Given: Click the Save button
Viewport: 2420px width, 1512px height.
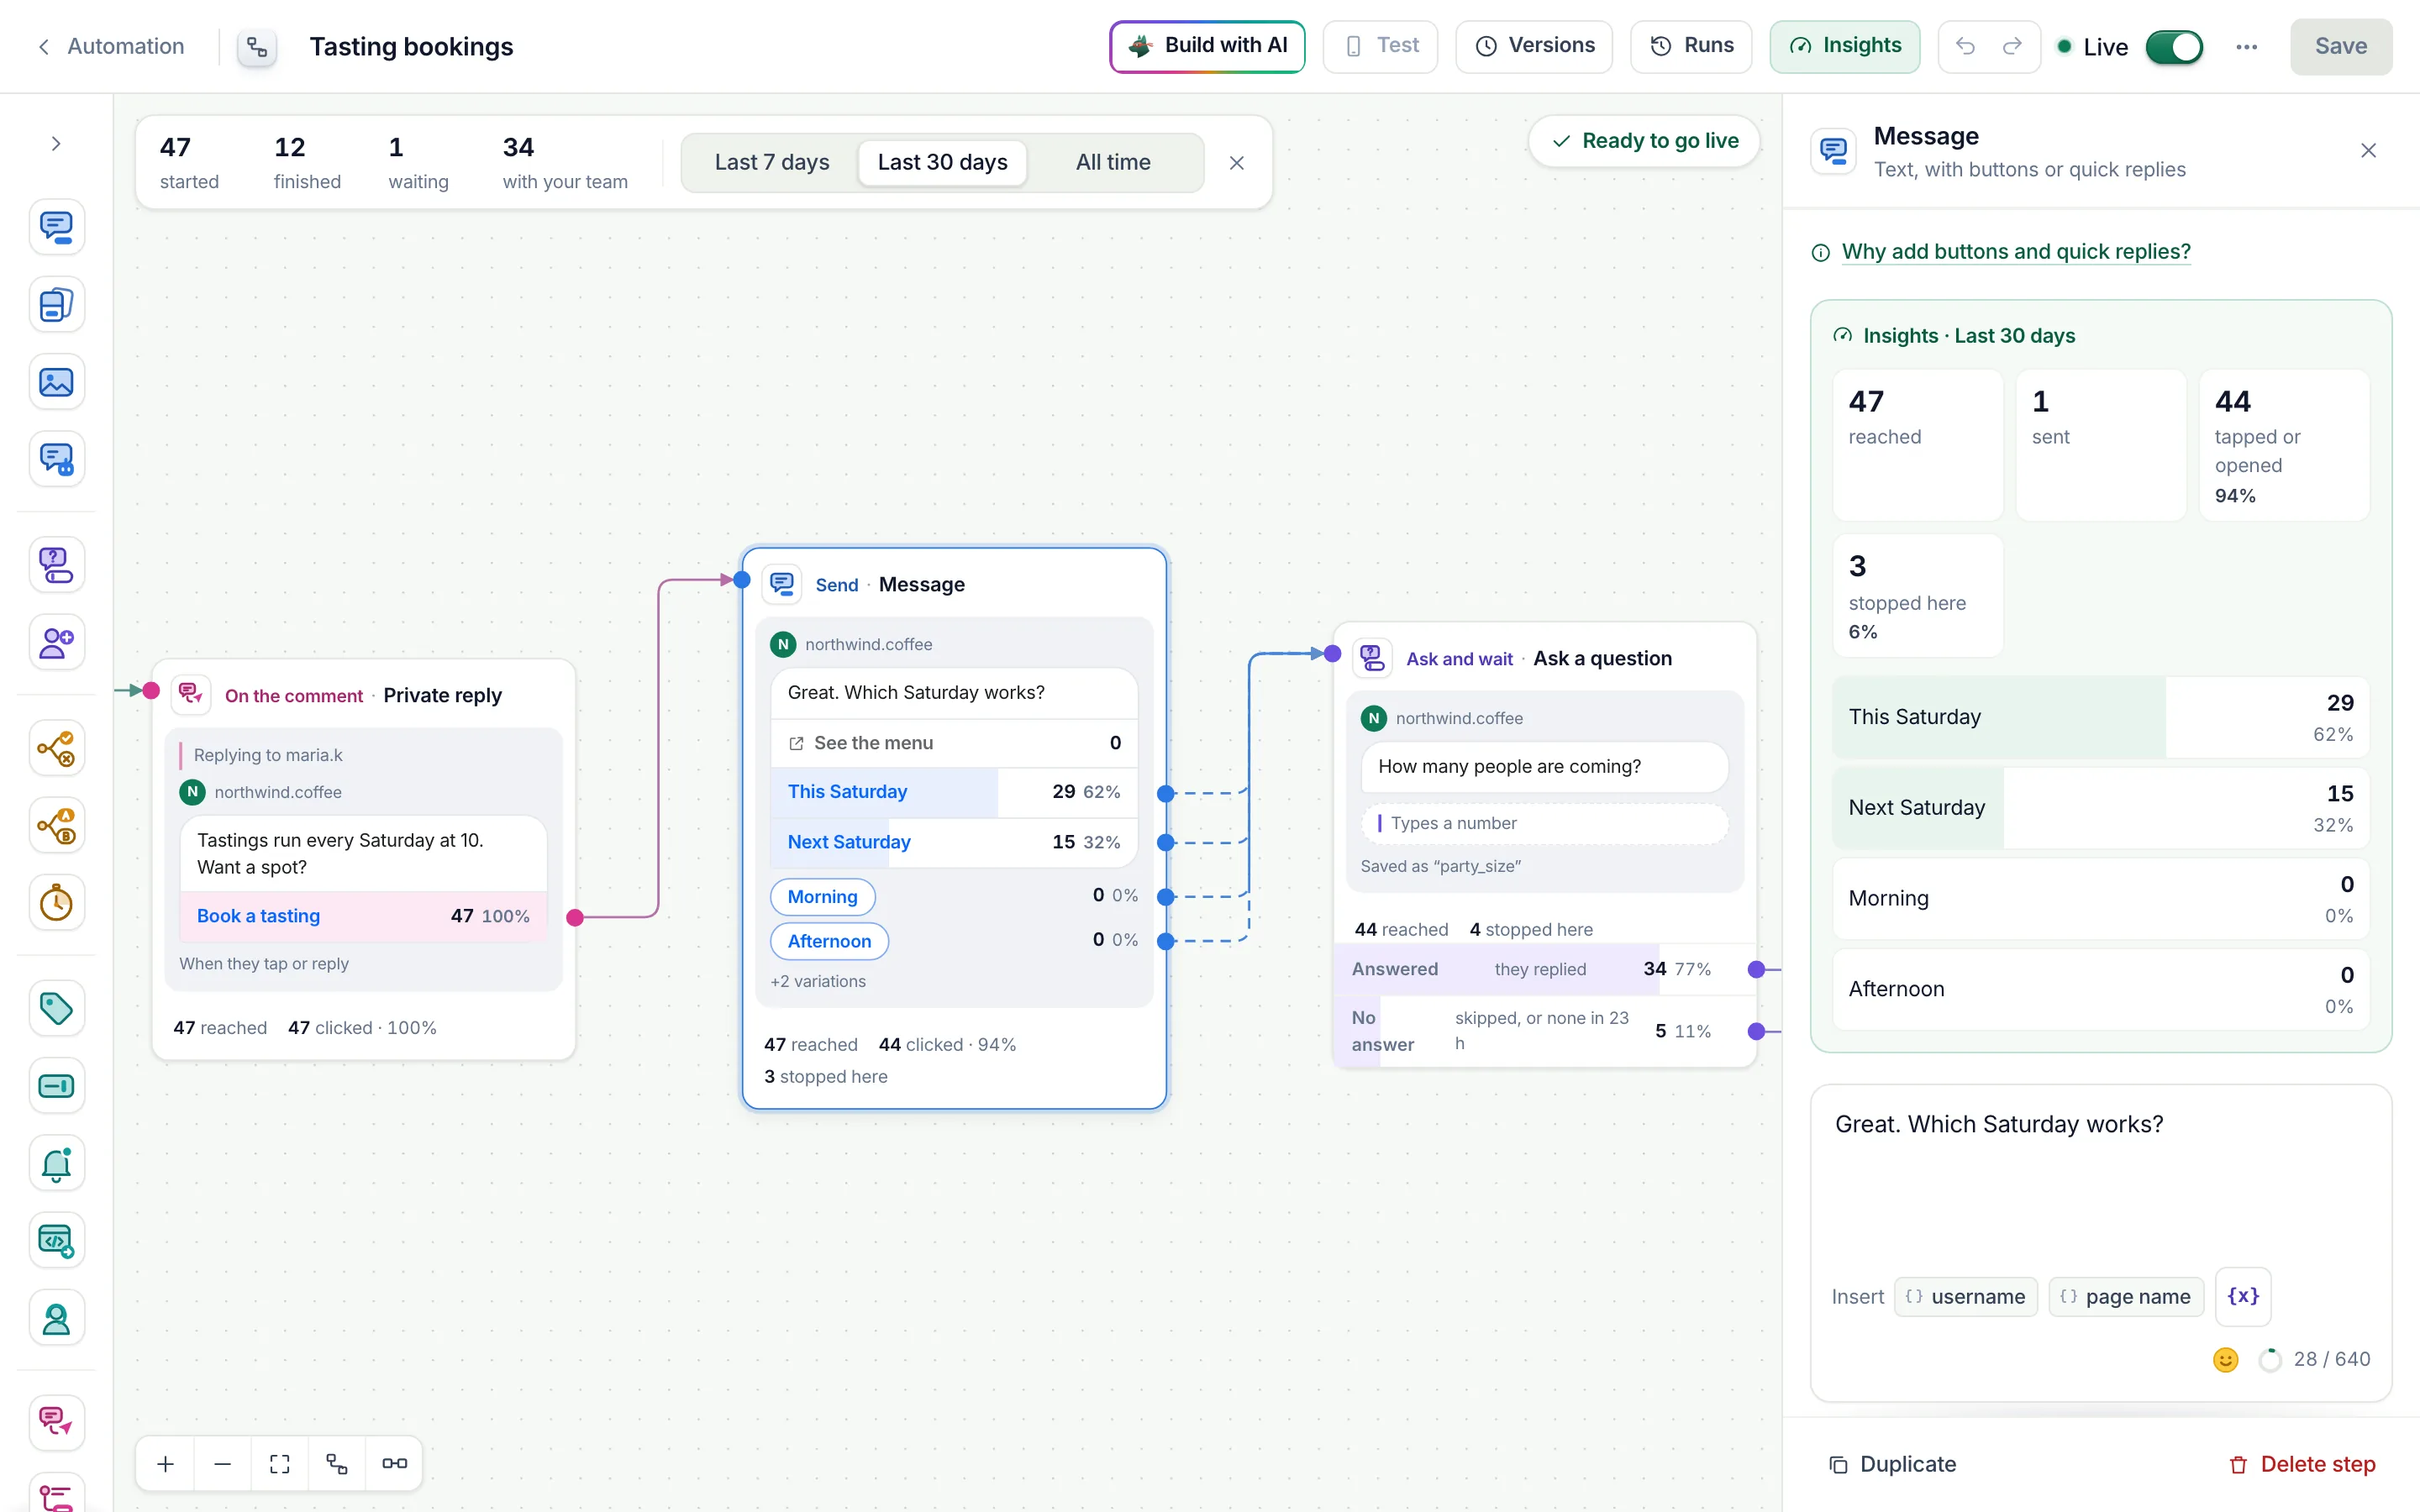Looking at the screenshot, I should [2340, 46].
